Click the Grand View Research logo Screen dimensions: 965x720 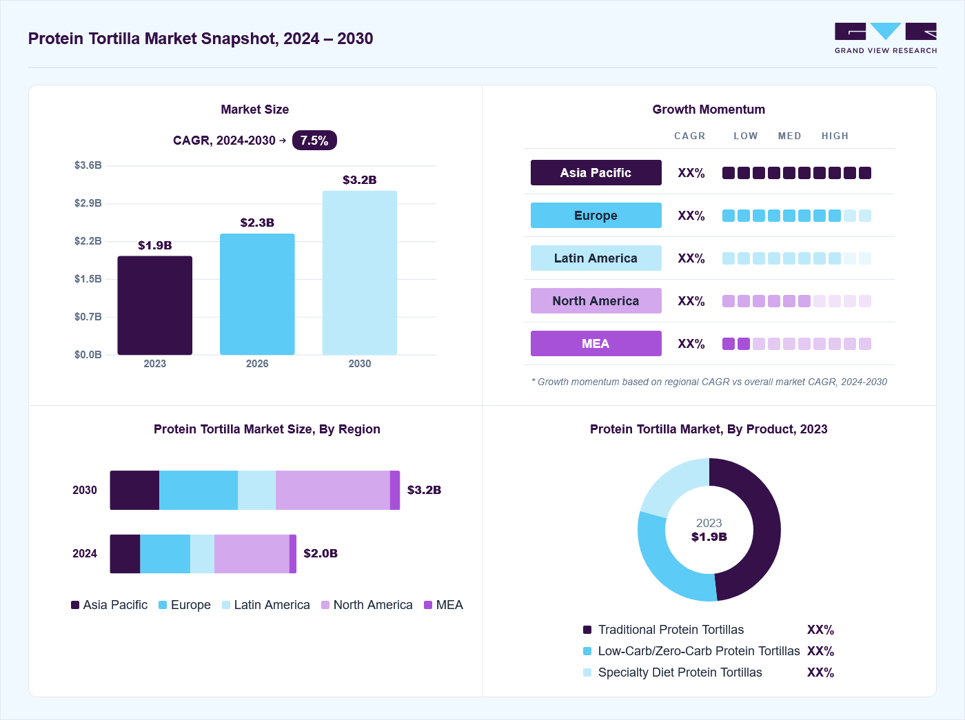point(886,39)
